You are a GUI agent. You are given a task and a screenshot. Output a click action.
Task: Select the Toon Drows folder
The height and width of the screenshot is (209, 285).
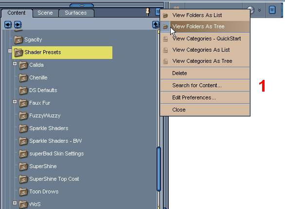[x=44, y=191]
